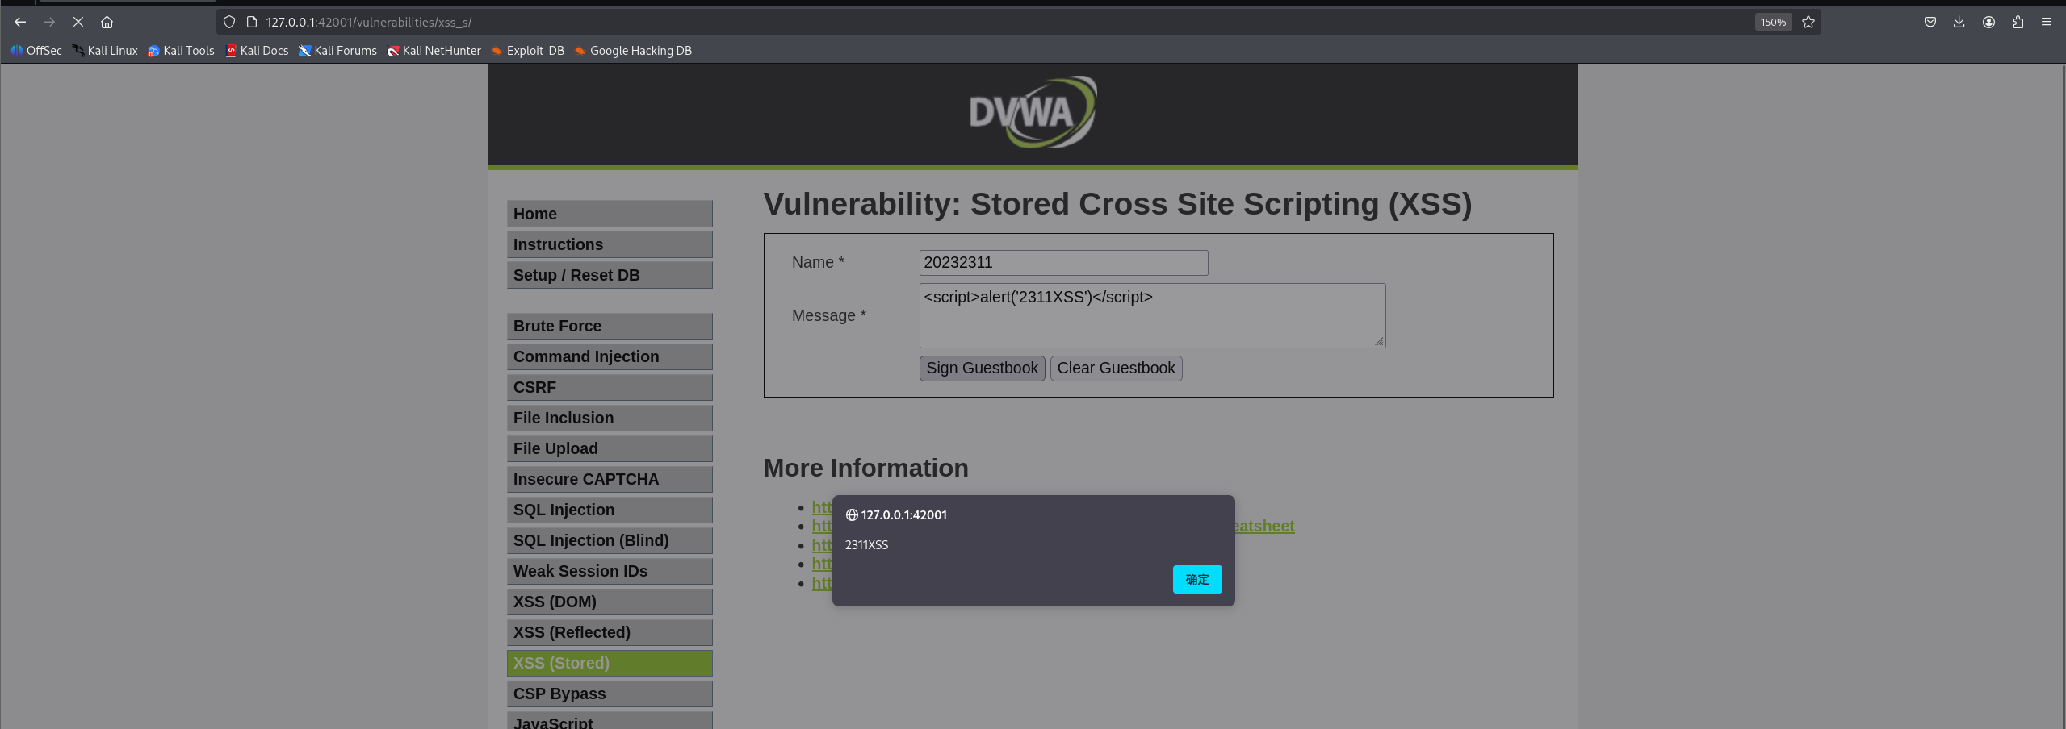
Task: Click the message box resize handle
Action: (x=1379, y=341)
